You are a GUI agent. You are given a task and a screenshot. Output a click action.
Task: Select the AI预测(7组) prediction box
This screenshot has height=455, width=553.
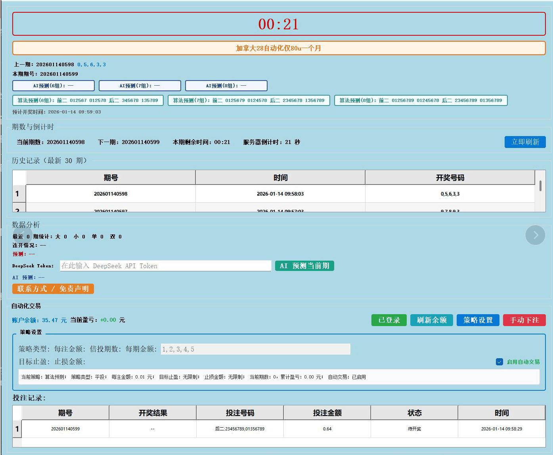pyautogui.click(x=140, y=85)
